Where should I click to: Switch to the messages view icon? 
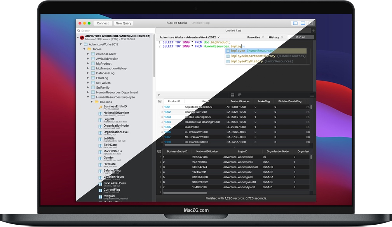(x=240, y=95)
